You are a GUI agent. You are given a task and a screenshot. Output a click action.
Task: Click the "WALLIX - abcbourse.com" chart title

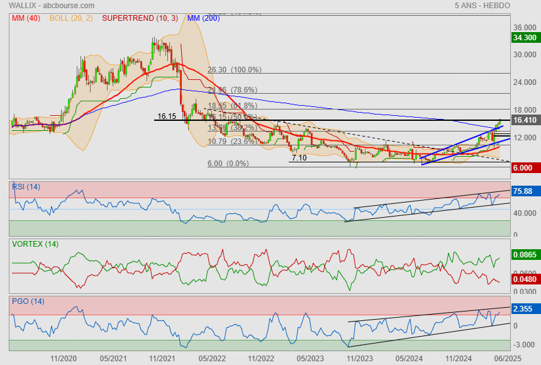click(x=52, y=6)
